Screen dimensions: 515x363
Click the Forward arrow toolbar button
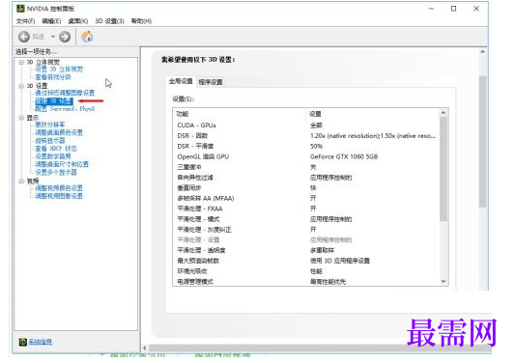pyautogui.click(x=65, y=37)
